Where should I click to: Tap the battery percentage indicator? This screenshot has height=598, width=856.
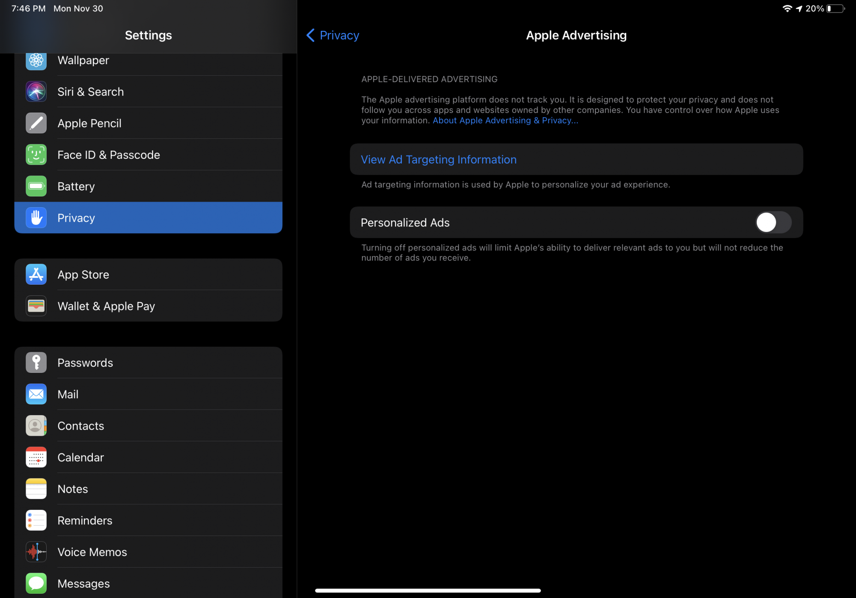814,9
